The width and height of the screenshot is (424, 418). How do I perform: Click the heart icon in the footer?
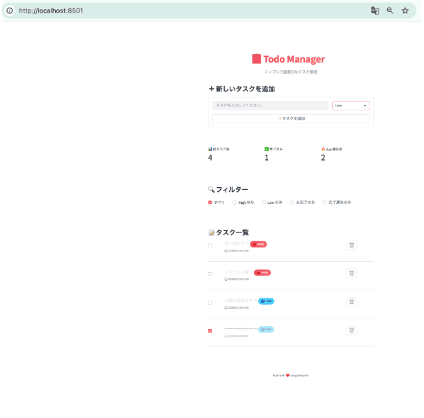coord(288,376)
